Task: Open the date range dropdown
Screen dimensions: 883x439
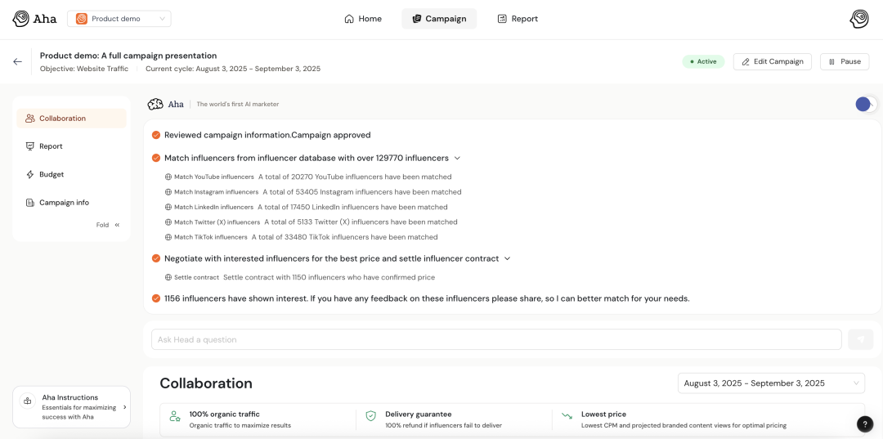Action: point(770,383)
